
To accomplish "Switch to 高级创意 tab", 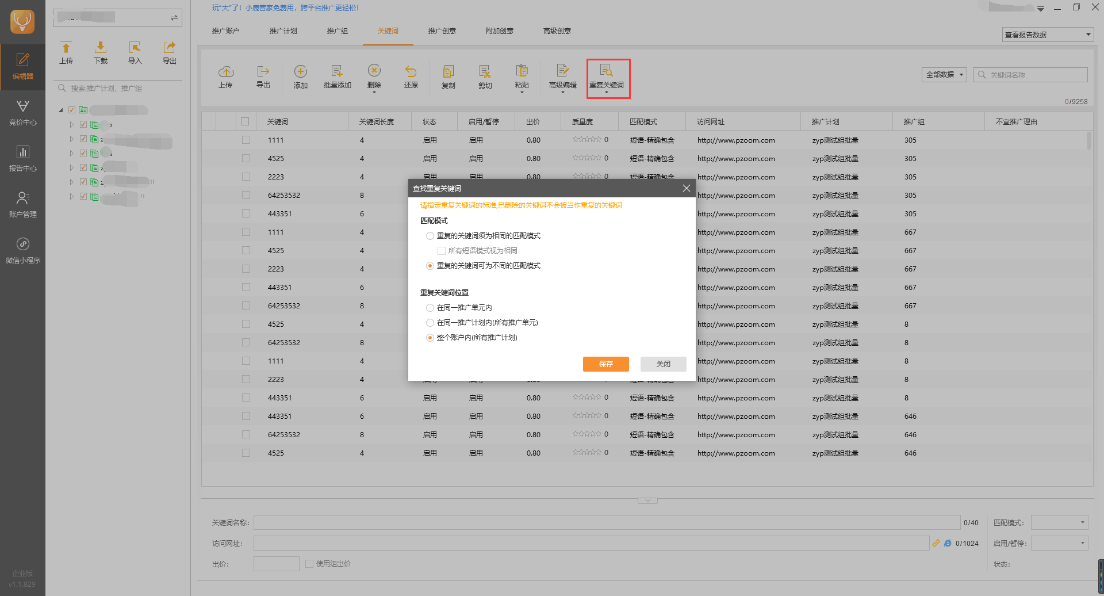I will click(557, 31).
